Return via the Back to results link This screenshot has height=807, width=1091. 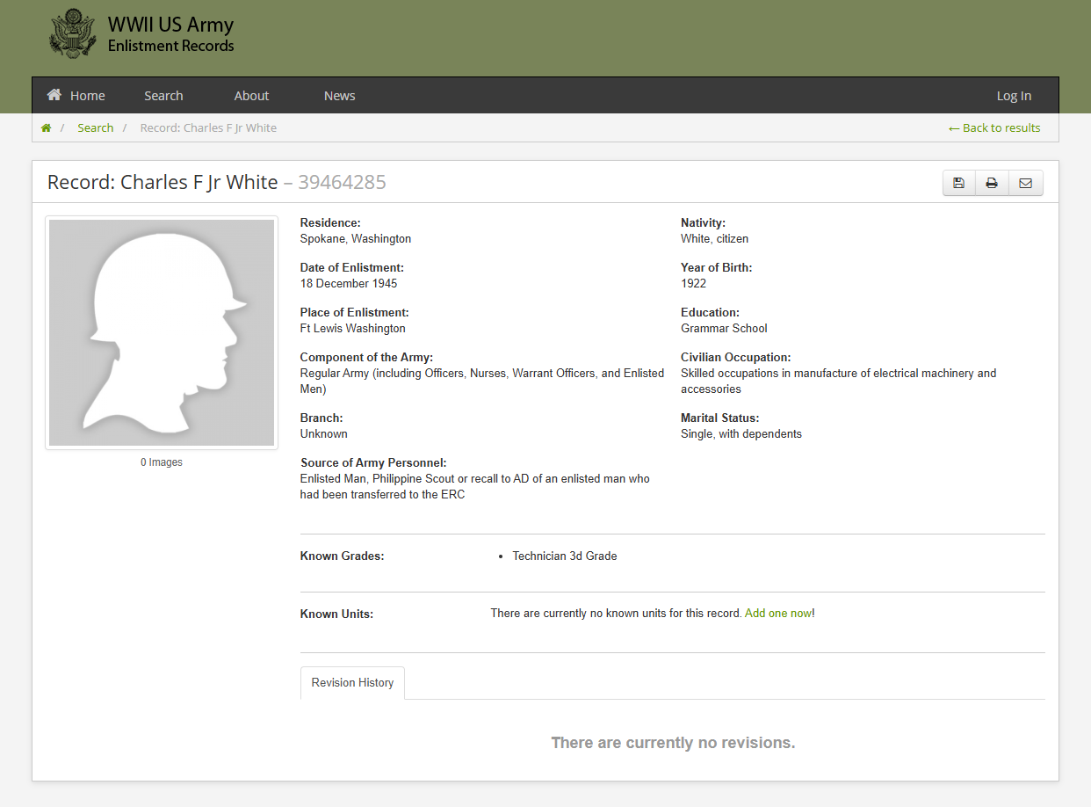click(994, 128)
